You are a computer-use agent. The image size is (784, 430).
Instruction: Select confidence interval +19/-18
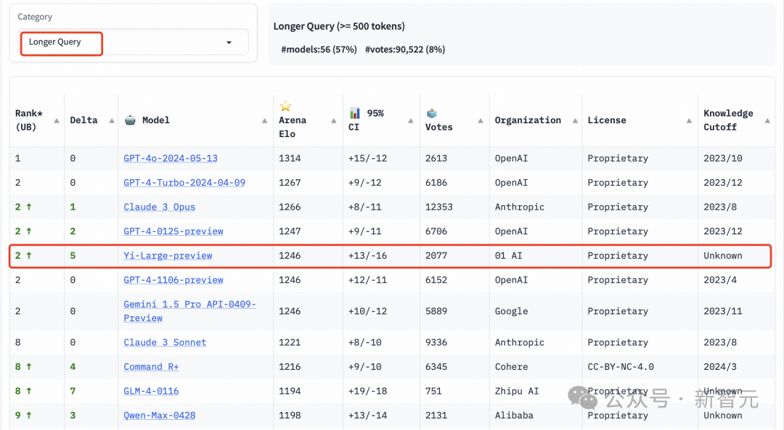coord(367,391)
